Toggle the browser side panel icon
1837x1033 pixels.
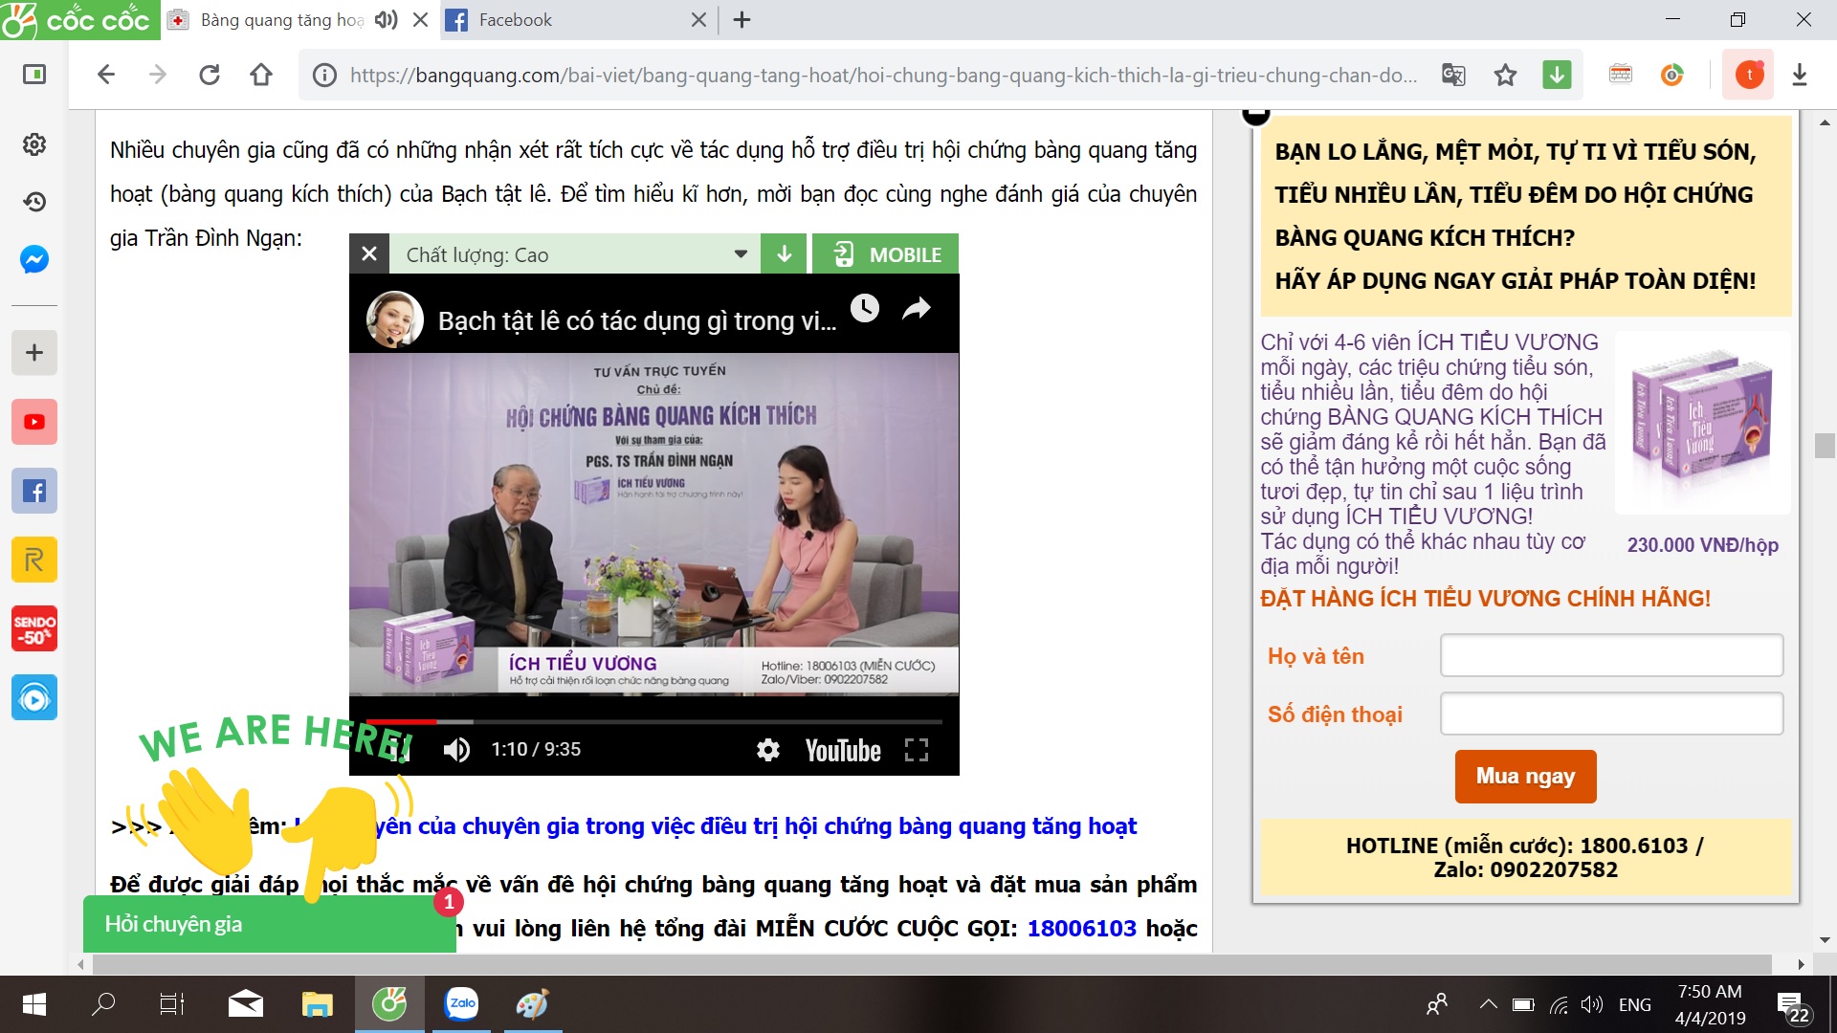point(34,75)
